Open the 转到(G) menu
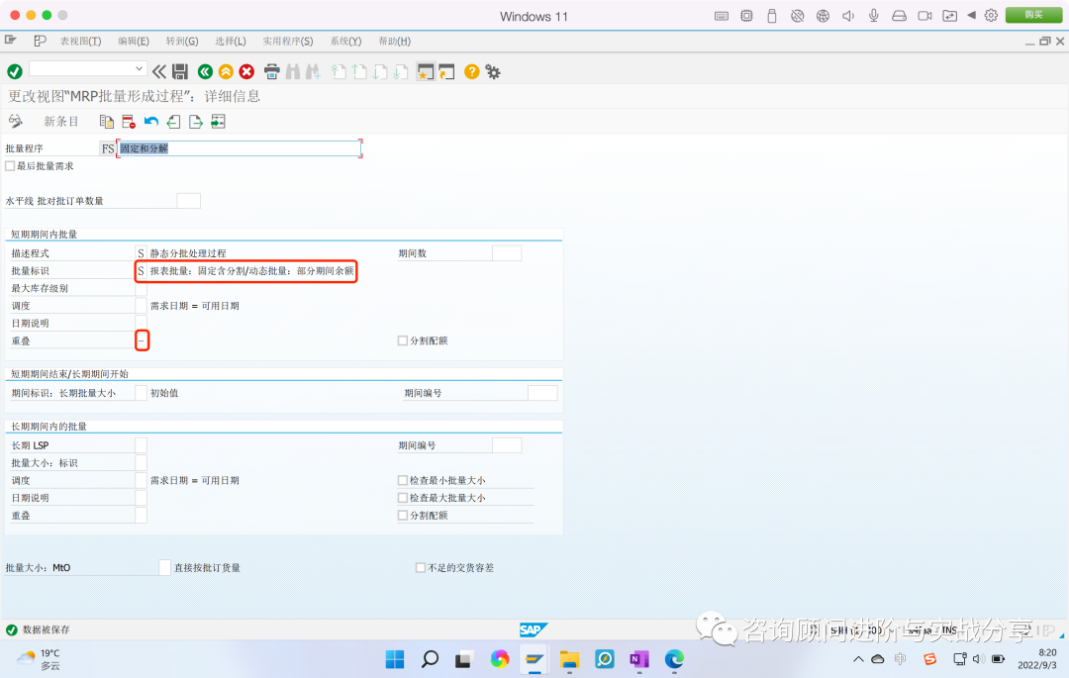This screenshot has height=678, width=1069. click(x=182, y=41)
